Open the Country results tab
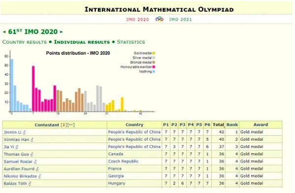The height and width of the screenshot is (193, 295). (x=25, y=42)
